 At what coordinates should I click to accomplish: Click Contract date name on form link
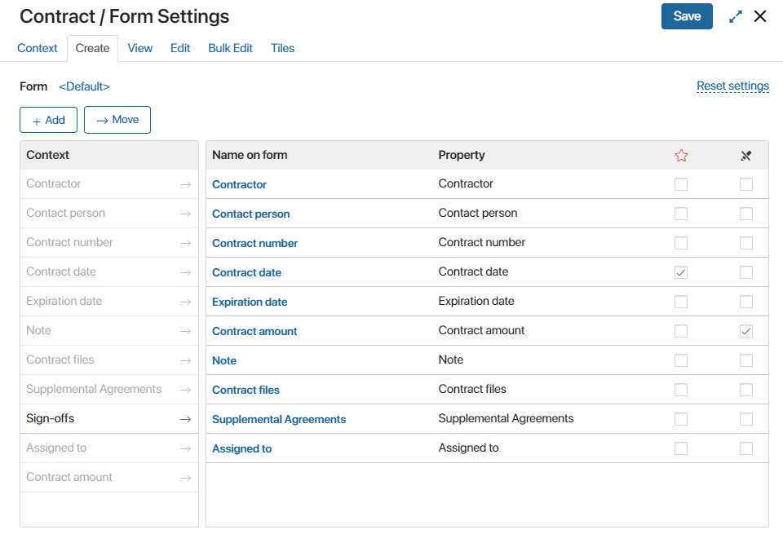[x=246, y=273]
